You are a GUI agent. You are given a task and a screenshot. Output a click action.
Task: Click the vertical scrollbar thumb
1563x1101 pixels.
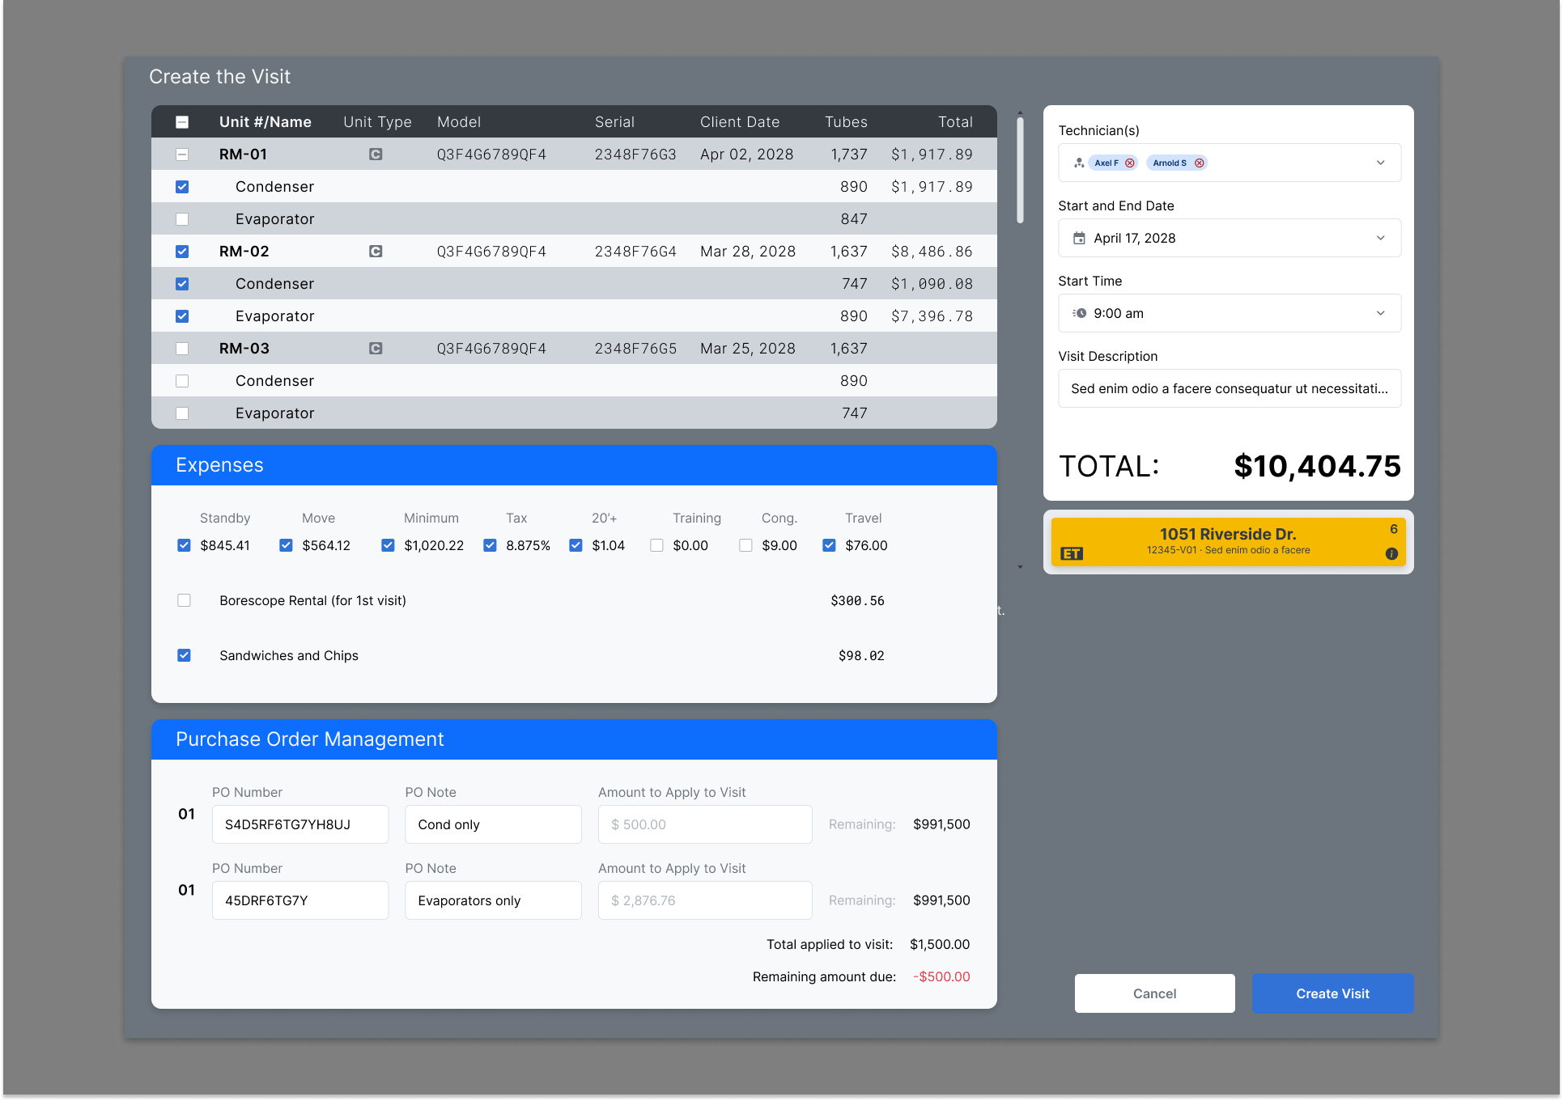tap(1020, 170)
